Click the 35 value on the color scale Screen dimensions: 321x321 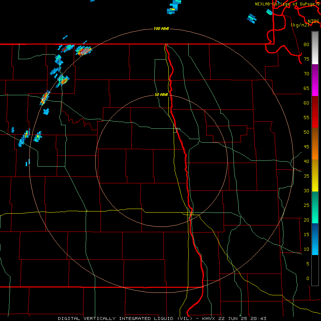point(306,176)
